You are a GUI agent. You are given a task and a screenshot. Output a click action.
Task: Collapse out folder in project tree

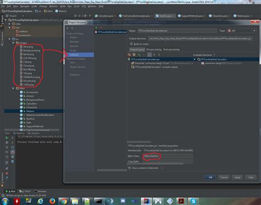tap(9, 28)
